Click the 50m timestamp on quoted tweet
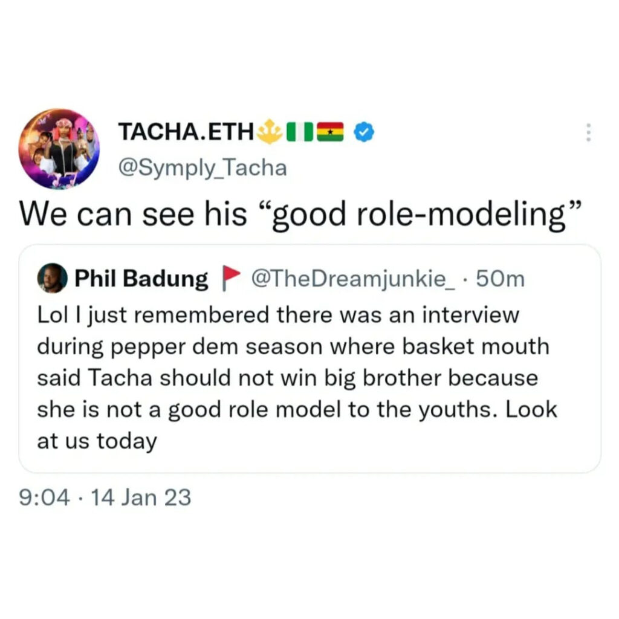Screen dimensions: 619x619 coord(500,279)
